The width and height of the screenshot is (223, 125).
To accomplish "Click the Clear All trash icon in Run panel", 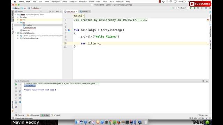I will click(x=20, y=102).
